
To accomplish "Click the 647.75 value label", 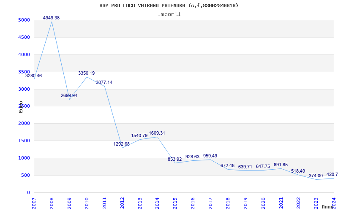I will pos(263,166).
